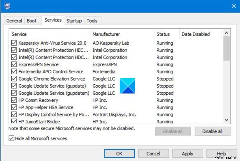This screenshot has height=161, width=240.
Task: Uncheck the ExpressVPN Service checkbox
Action: point(14,64)
